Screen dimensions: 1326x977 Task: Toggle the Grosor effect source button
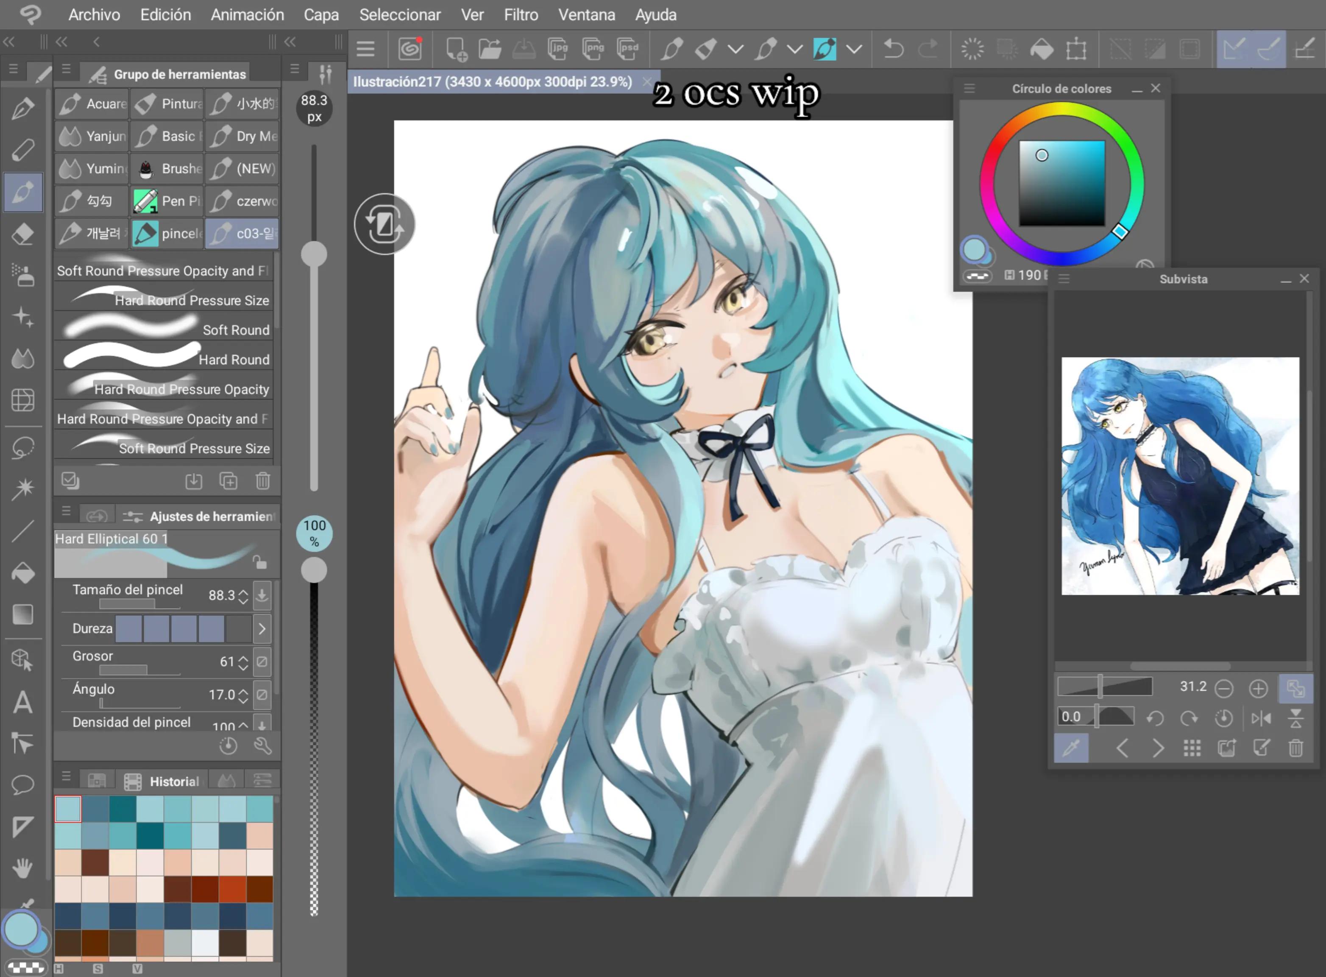tap(262, 661)
